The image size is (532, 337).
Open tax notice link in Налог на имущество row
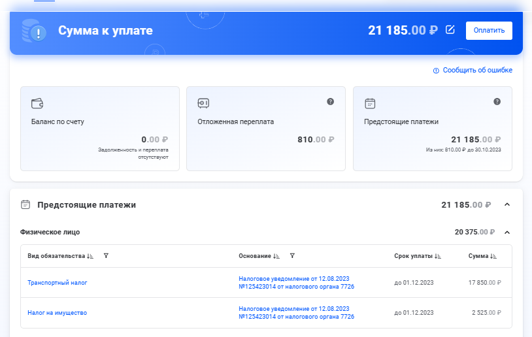[x=296, y=313]
